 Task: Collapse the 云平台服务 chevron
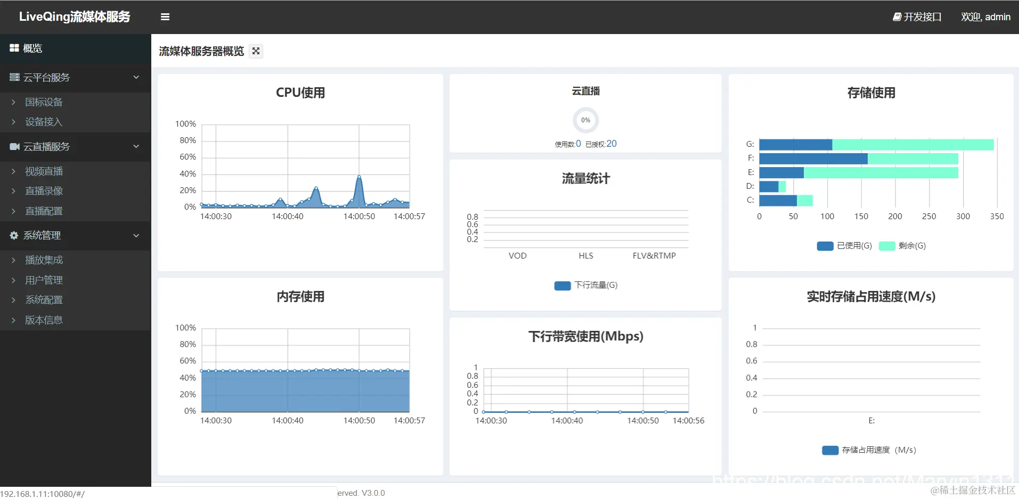(x=136, y=77)
